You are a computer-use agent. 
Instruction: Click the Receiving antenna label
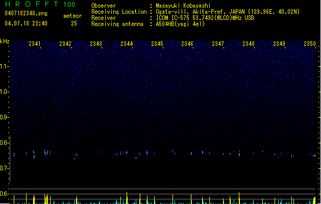[117, 24]
